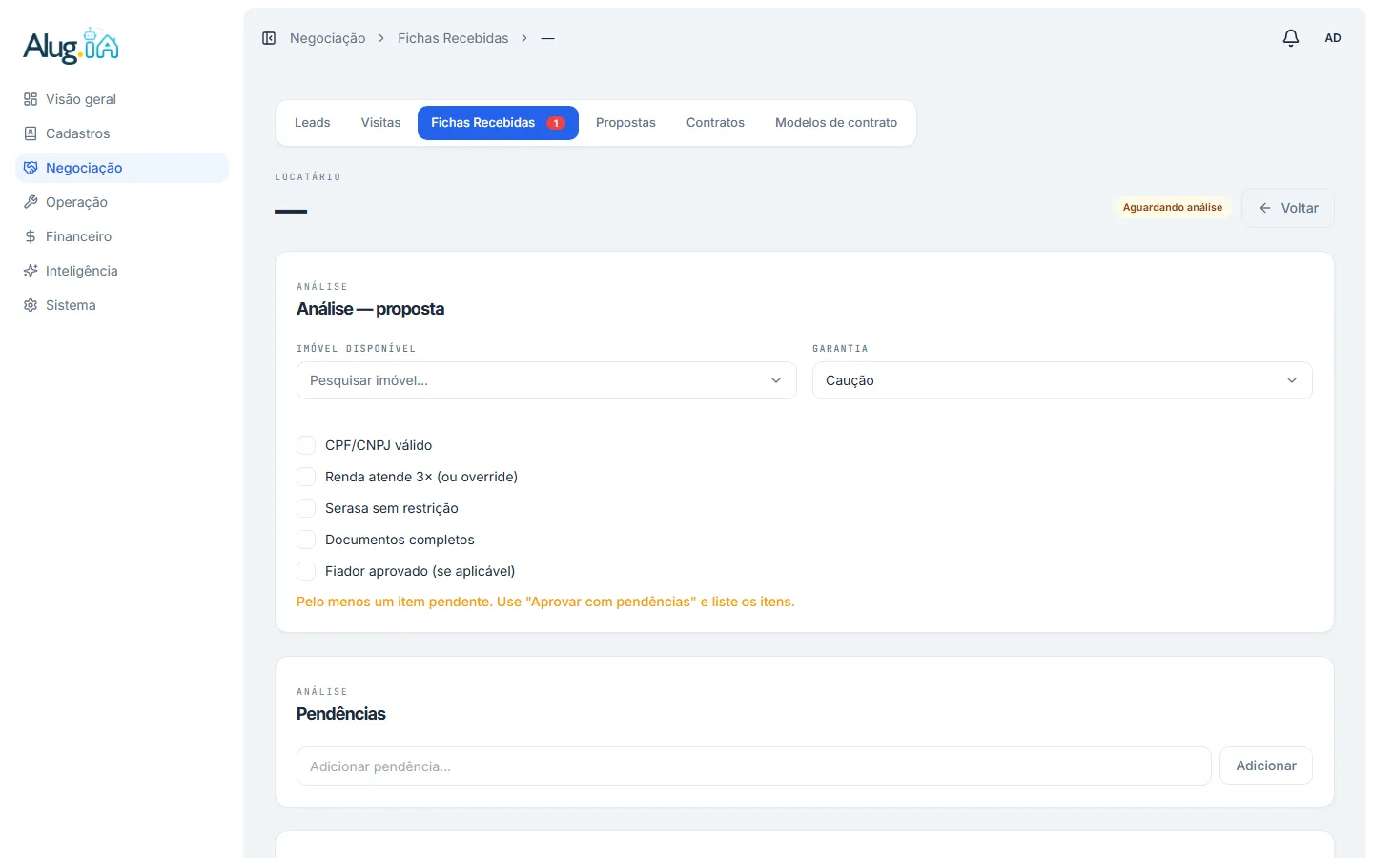This screenshot has height=858, width=1373.
Task: Open Cadastros in the sidebar
Action: click(122, 133)
